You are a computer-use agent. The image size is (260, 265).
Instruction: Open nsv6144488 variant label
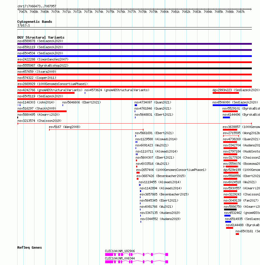(243, 225)
